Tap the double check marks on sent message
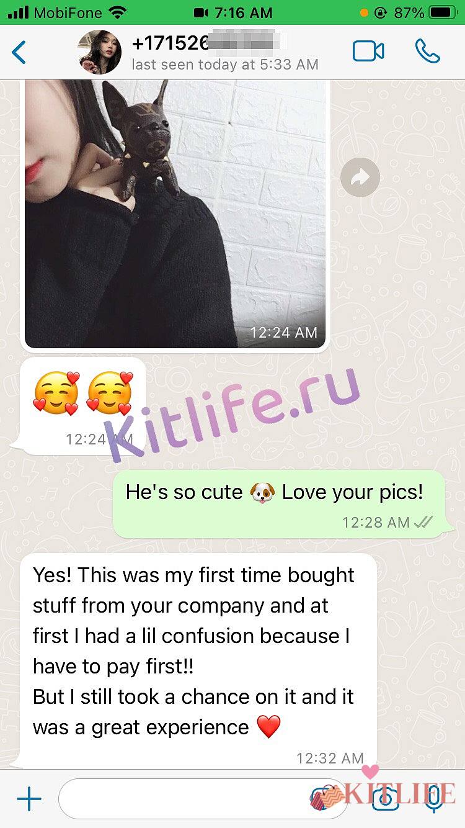This screenshot has height=828, width=465. (423, 523)
